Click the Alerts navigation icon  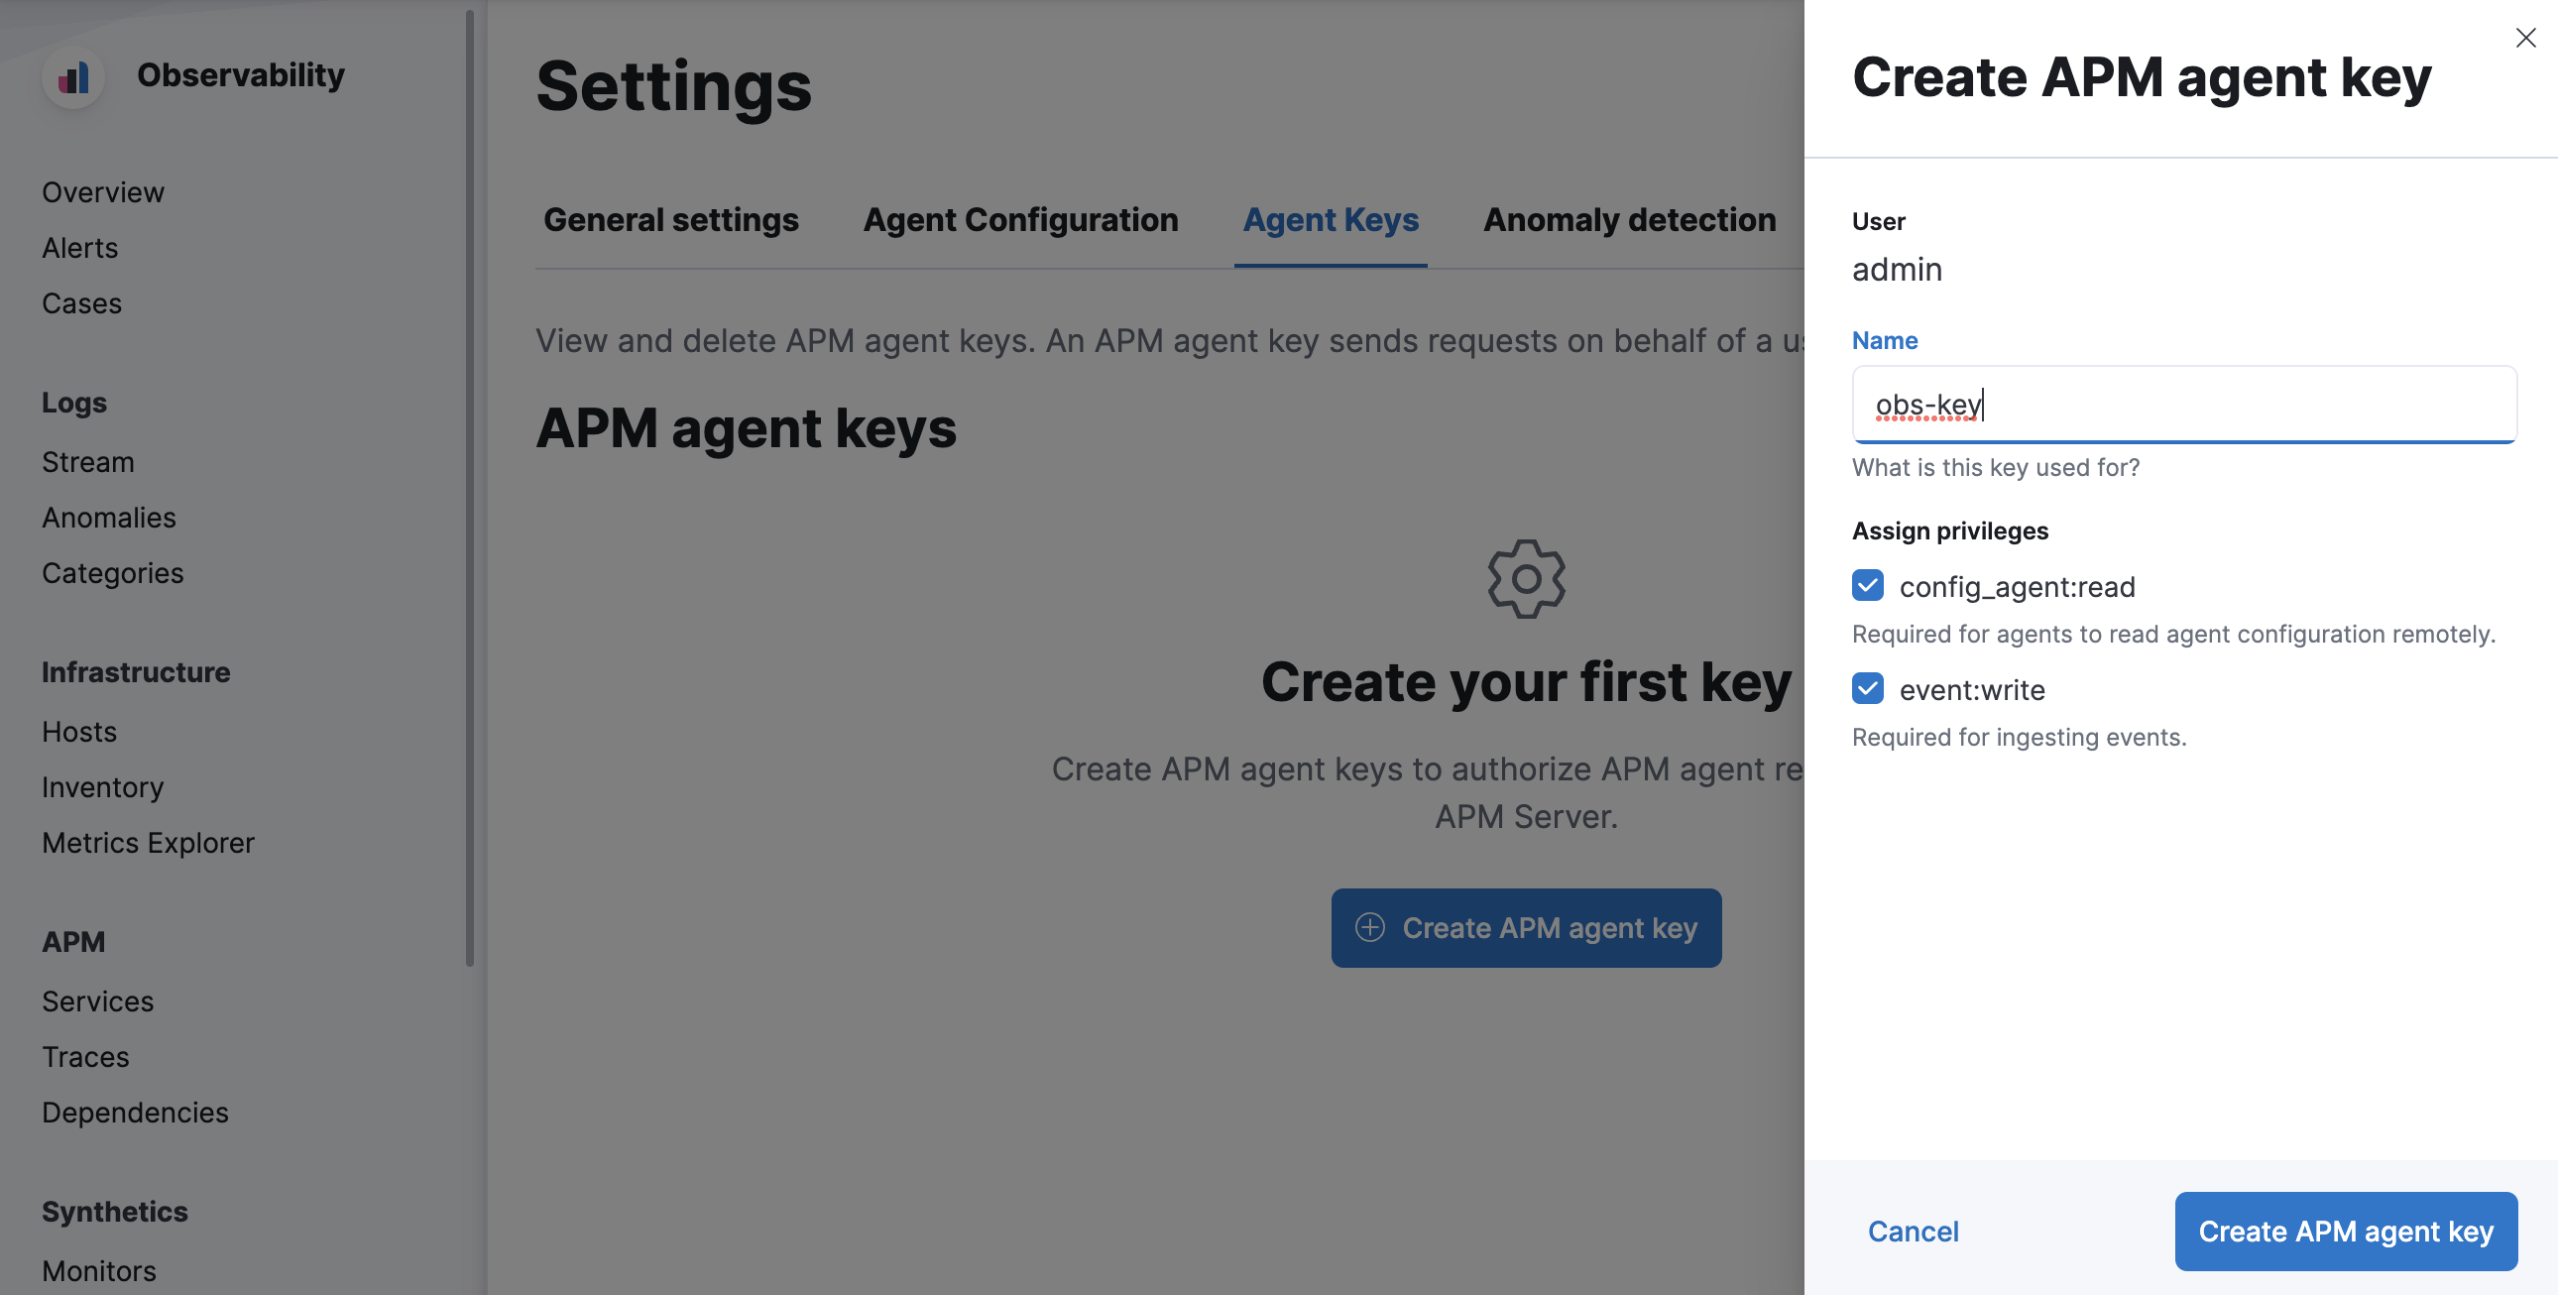[x=79, y=246]
